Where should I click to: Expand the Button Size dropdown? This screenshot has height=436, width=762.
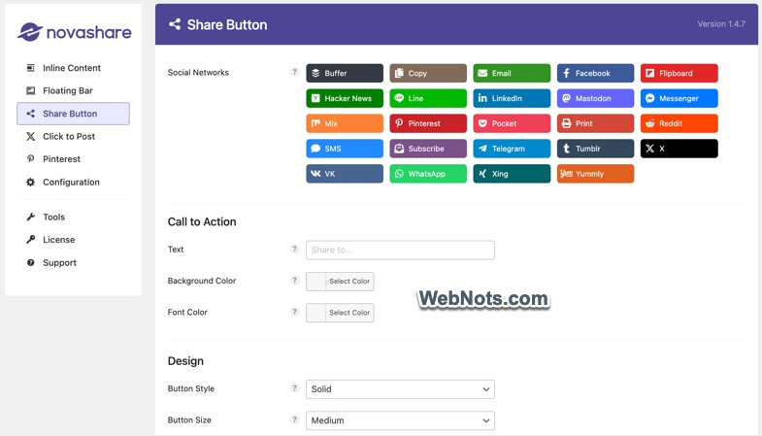400,420
